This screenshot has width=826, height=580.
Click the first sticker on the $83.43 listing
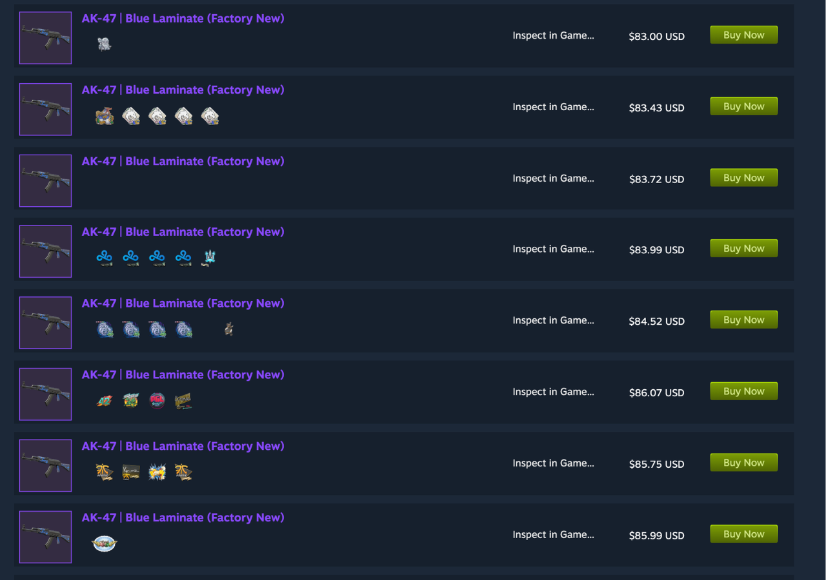(x=105, y=116)
